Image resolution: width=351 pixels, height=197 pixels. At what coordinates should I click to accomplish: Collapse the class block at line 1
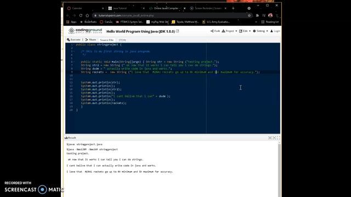click(x=74, y=45)
